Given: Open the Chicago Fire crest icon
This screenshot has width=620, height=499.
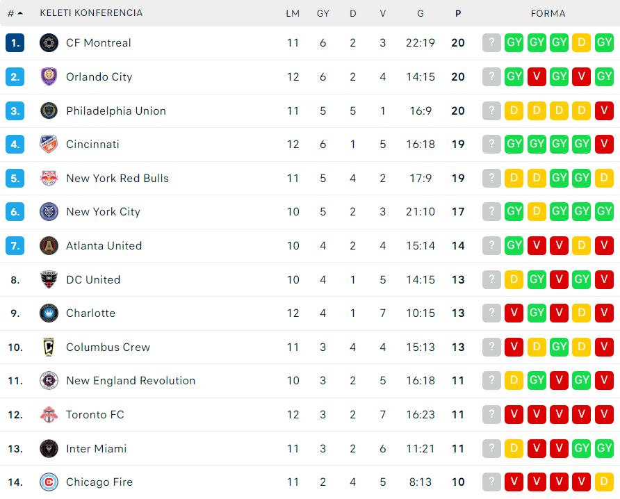Looking at the screenshot, I should pos(49,482).
